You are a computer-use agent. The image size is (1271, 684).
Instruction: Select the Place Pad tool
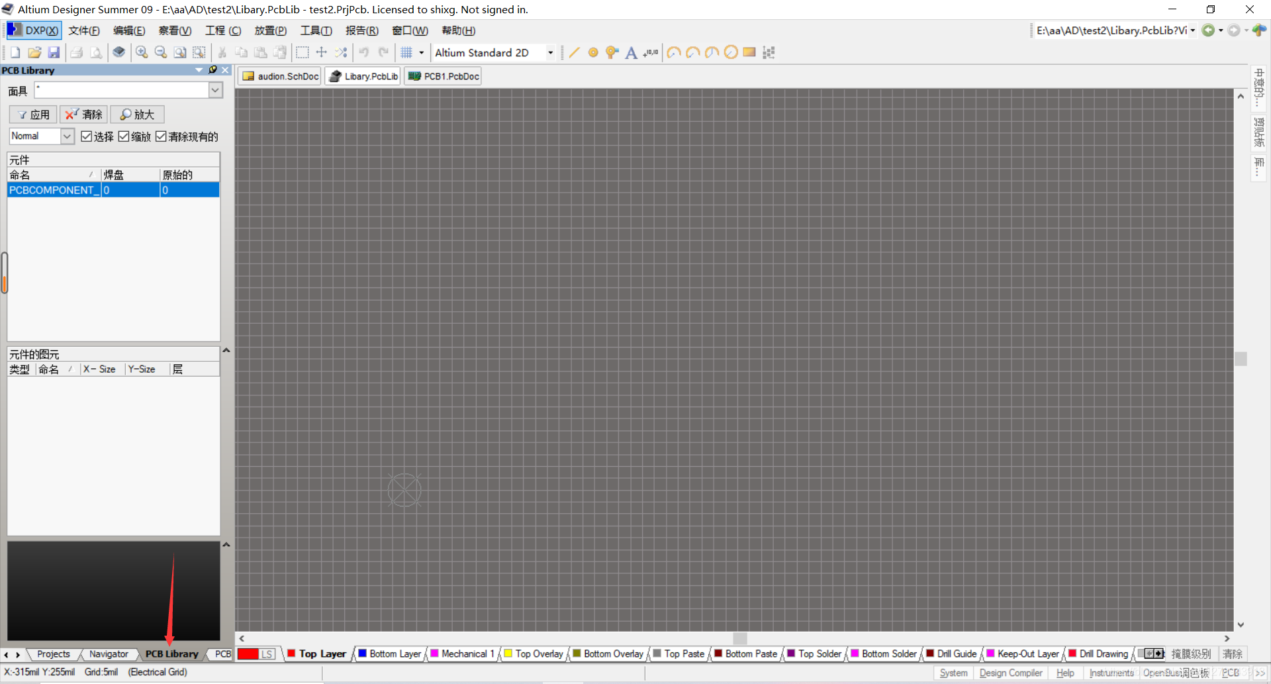593,53
